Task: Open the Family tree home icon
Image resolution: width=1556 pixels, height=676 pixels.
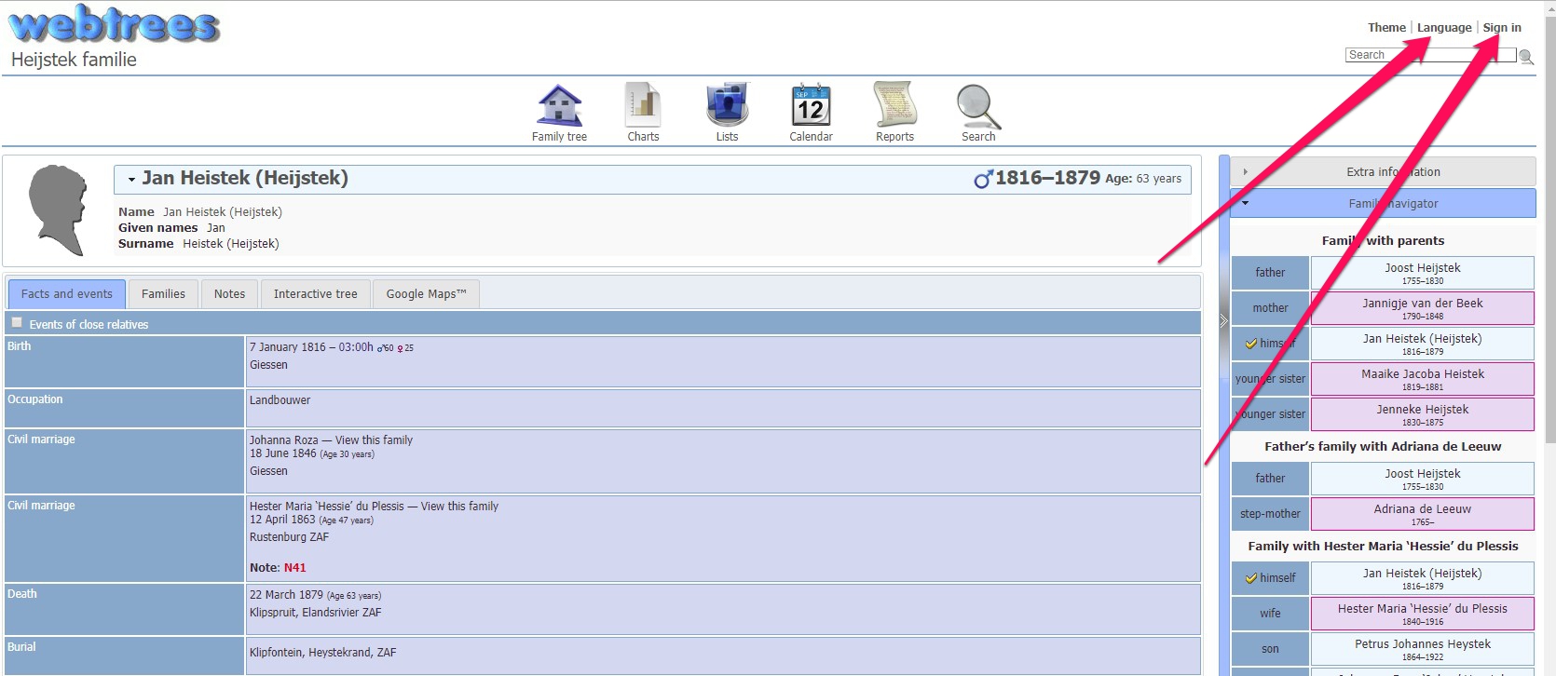Action: pos(559,105)
